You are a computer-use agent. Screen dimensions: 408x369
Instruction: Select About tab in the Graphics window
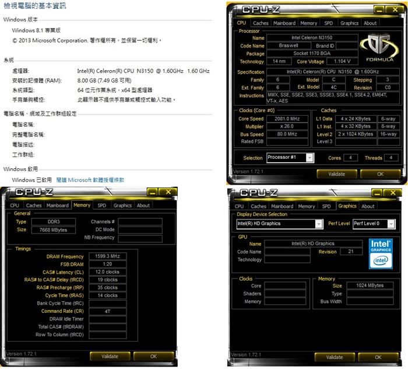point(368,206)
